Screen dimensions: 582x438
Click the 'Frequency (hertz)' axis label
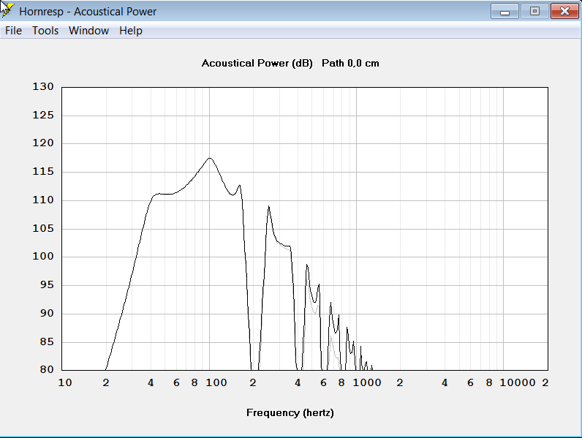[290, 412]
